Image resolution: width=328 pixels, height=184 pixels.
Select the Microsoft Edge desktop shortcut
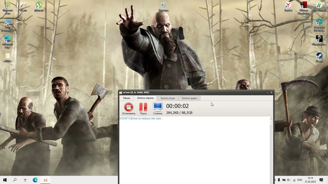pyautogui.click(x=8, y=42)
